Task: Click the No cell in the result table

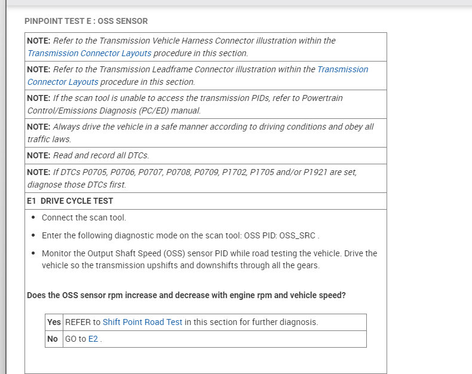Action: coord(53,339)
